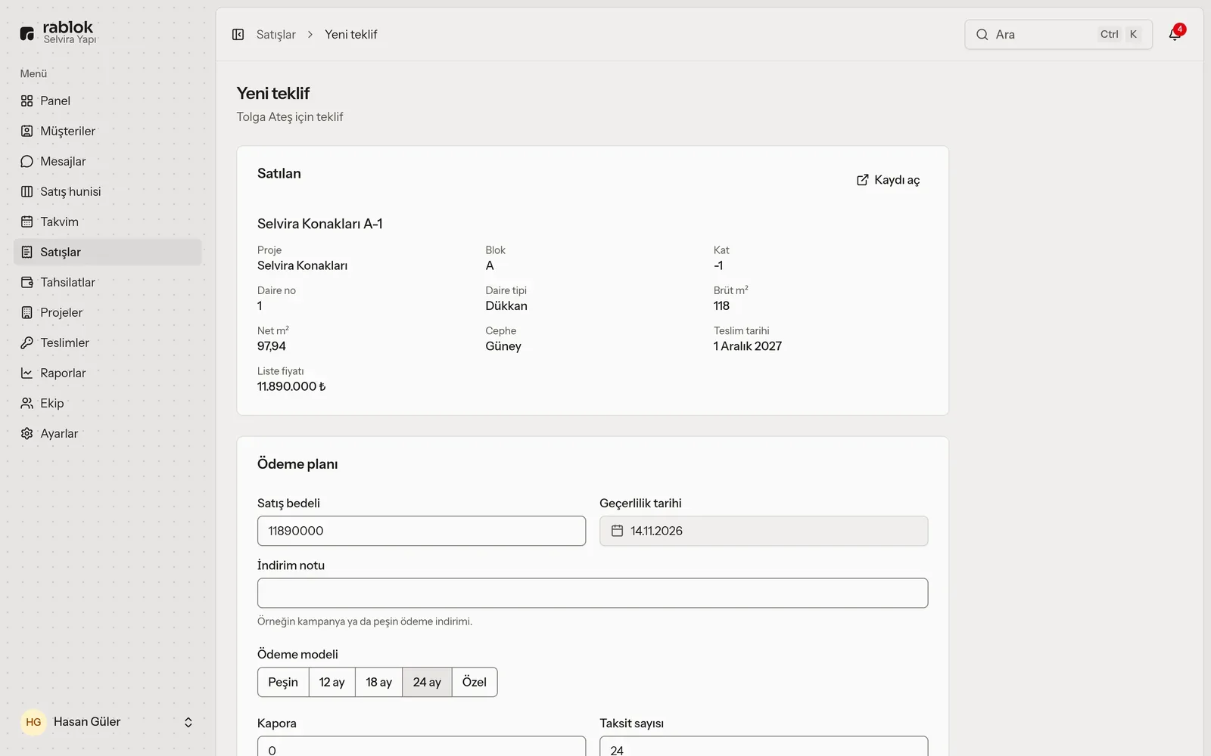Image resolution: width=1211 pixels, height=756 pixels.
Task: Click the HG user avatar
Action: [x=33, y=722]
